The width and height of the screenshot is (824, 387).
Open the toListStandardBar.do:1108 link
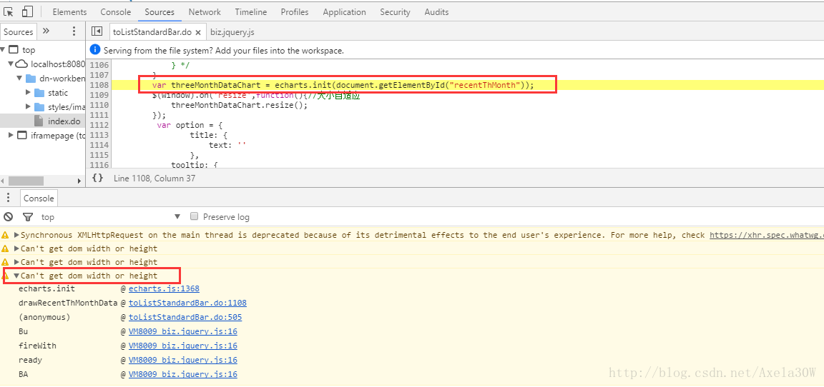[187, 303]
